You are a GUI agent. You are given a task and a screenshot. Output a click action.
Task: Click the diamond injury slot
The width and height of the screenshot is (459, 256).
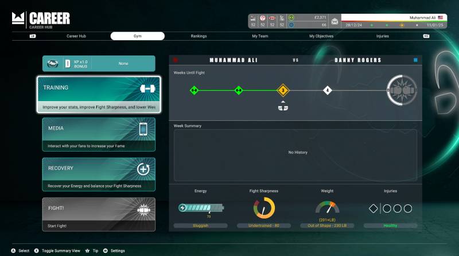pos(374,208)
